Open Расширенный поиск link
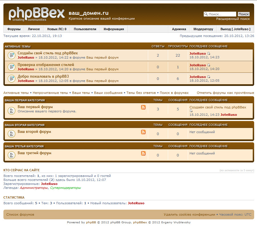This screenshot has height=227, width=257. [x=233, y=19]
